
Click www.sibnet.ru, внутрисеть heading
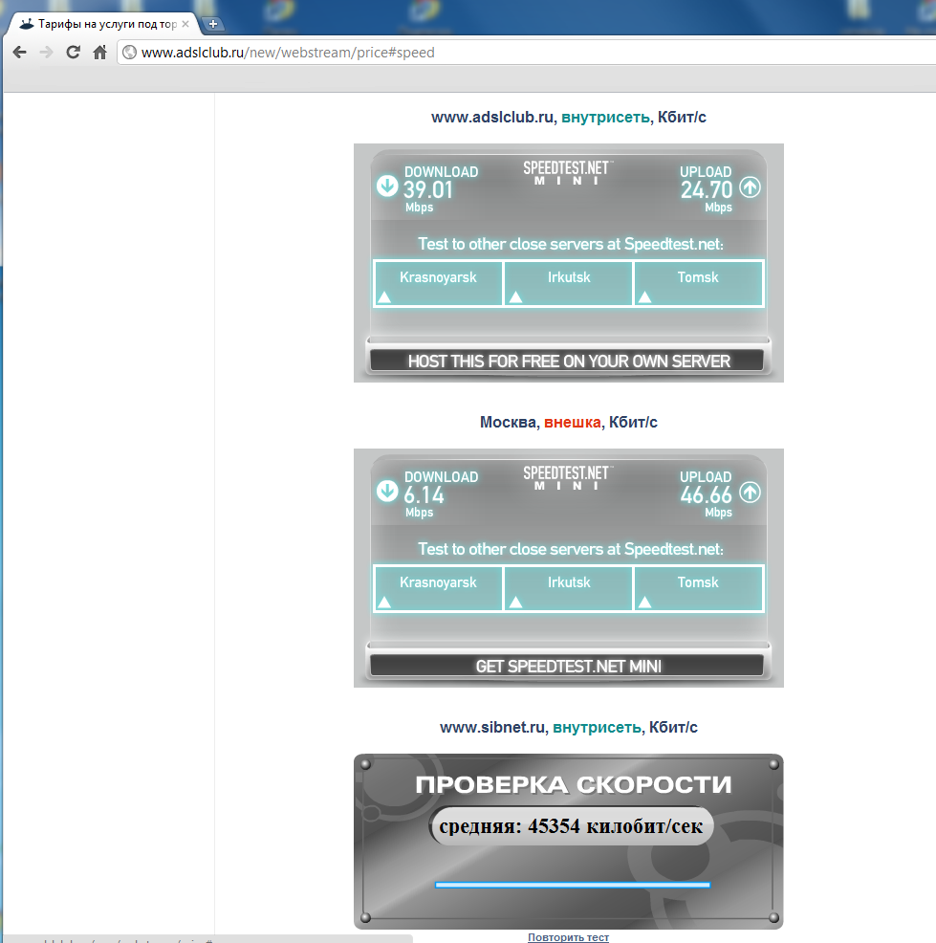tap(568, 727)
